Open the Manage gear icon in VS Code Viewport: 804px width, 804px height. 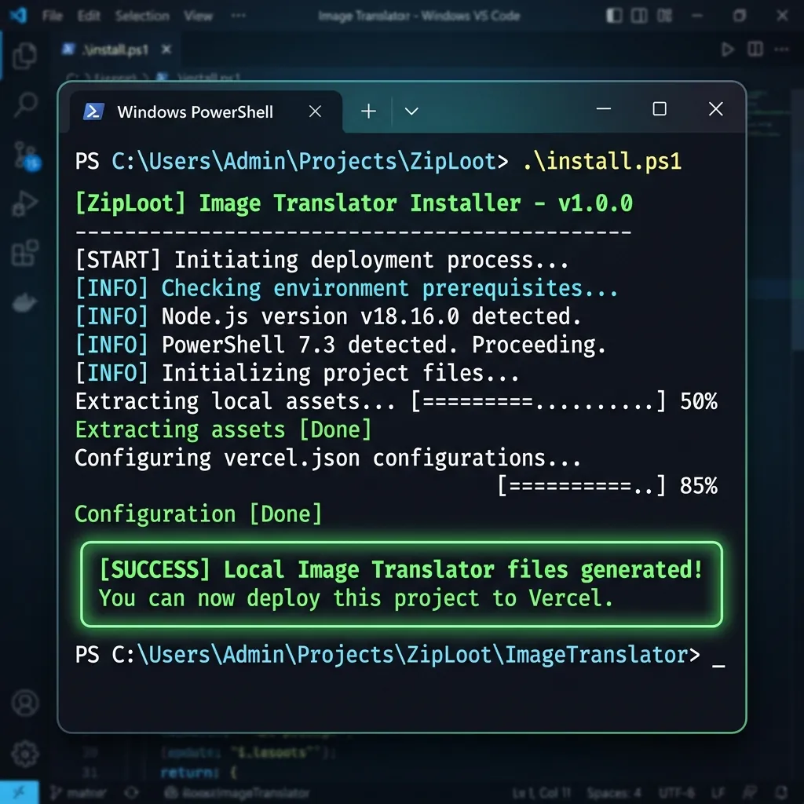click(x=25, y=754)
